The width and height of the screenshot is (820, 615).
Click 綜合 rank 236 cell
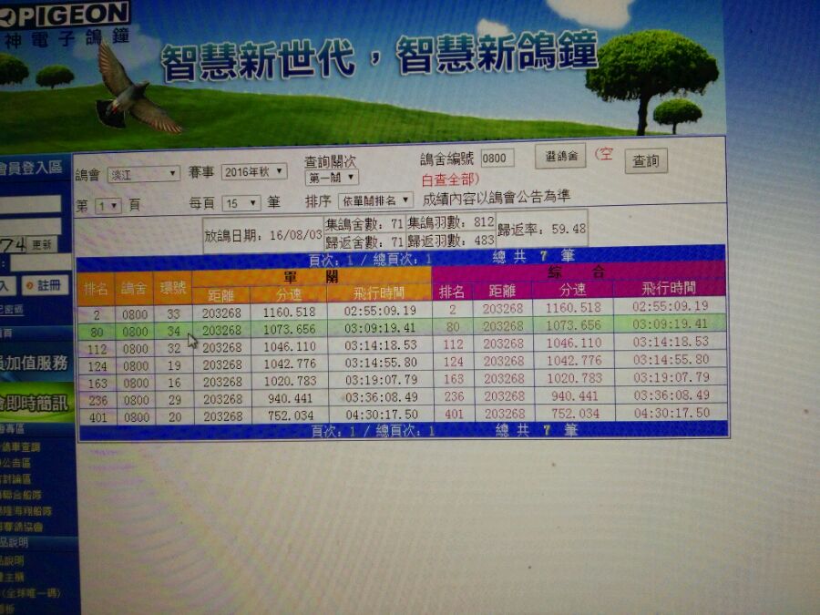click(454, 397)
